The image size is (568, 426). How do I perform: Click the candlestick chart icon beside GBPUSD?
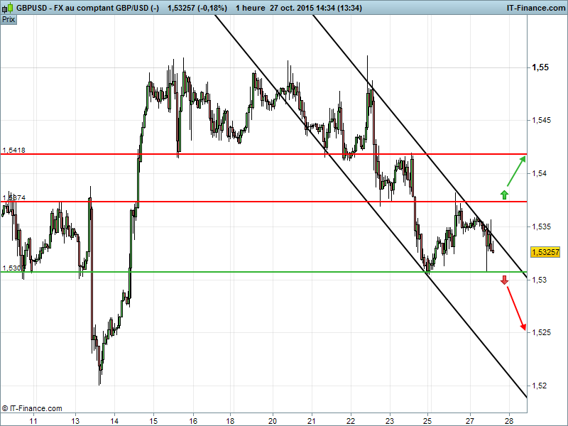point(8,7)
